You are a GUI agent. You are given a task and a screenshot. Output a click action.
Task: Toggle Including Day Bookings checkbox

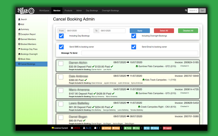click(x=61, y=36)
